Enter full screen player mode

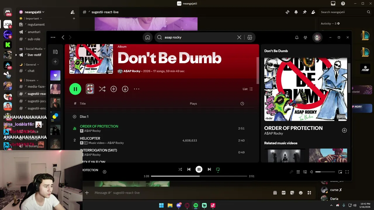tap(347, 172)
